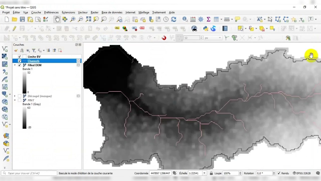Screen dimensions: 321x181
Task: Open the Help contents book icon
Action: [225, 29]
